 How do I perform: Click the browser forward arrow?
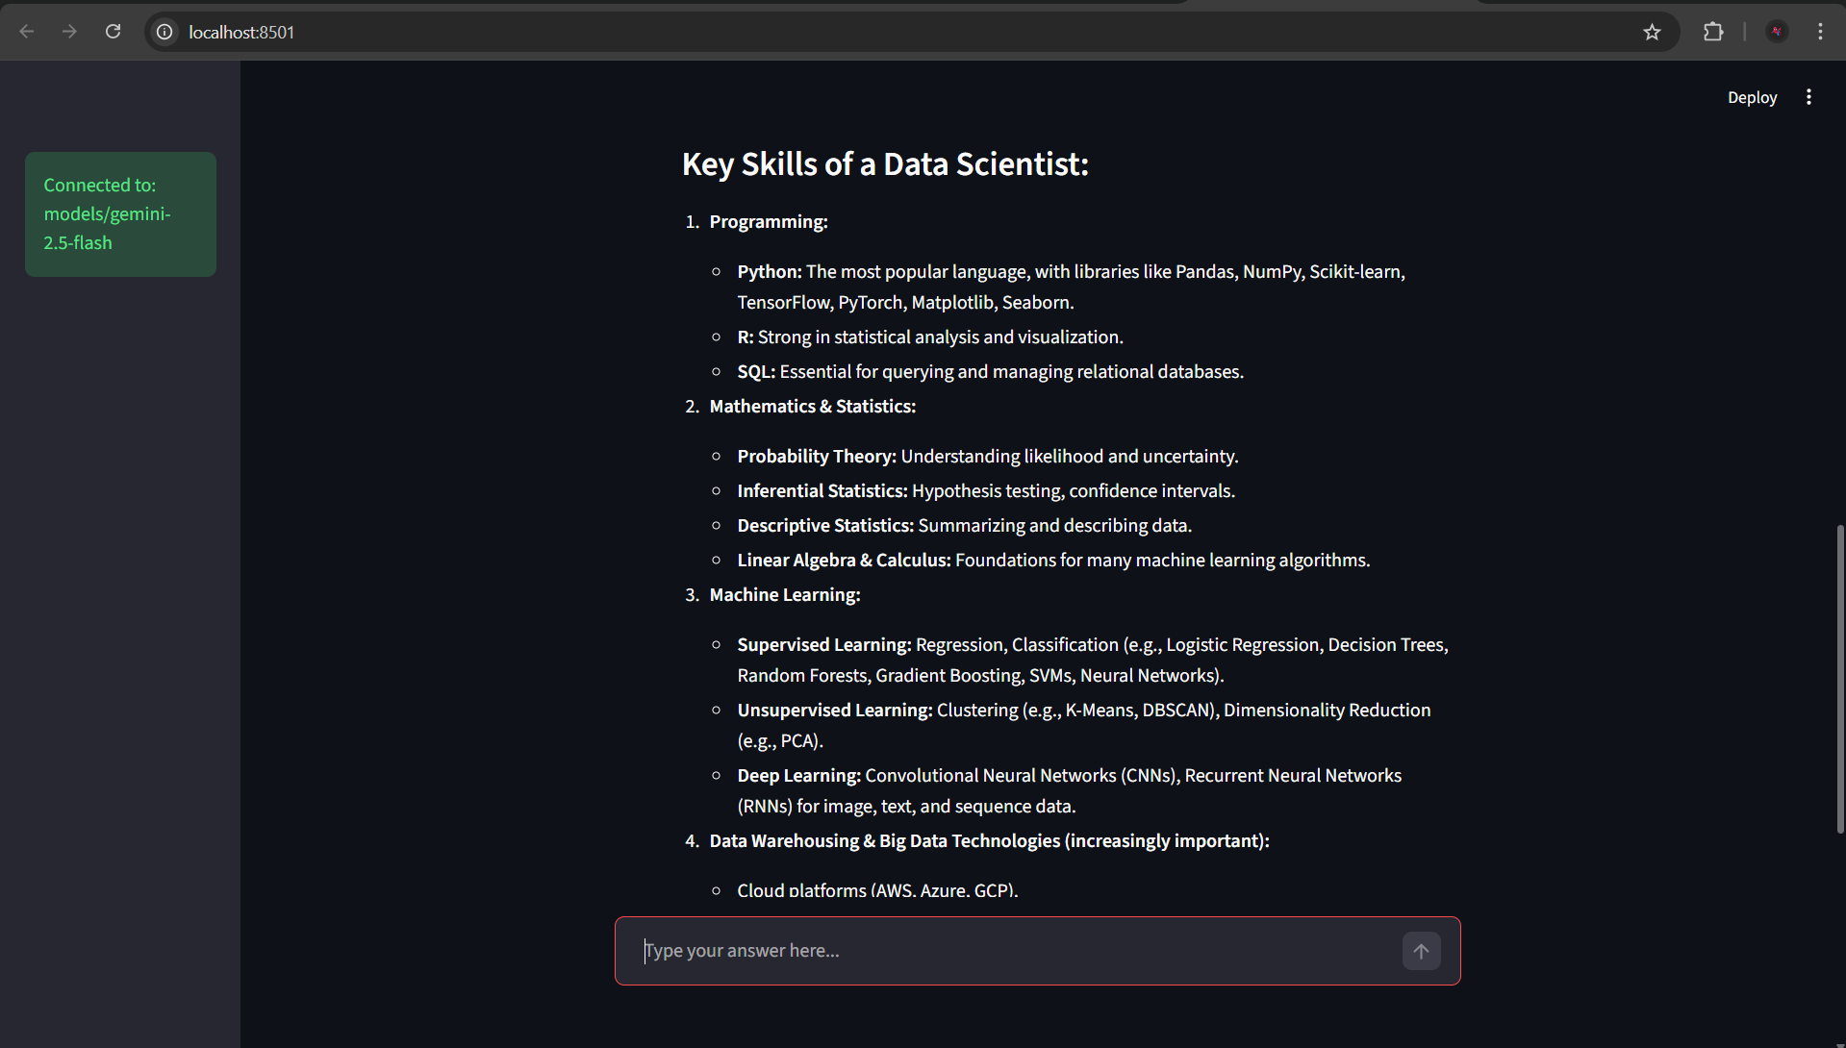coord(69,32)
